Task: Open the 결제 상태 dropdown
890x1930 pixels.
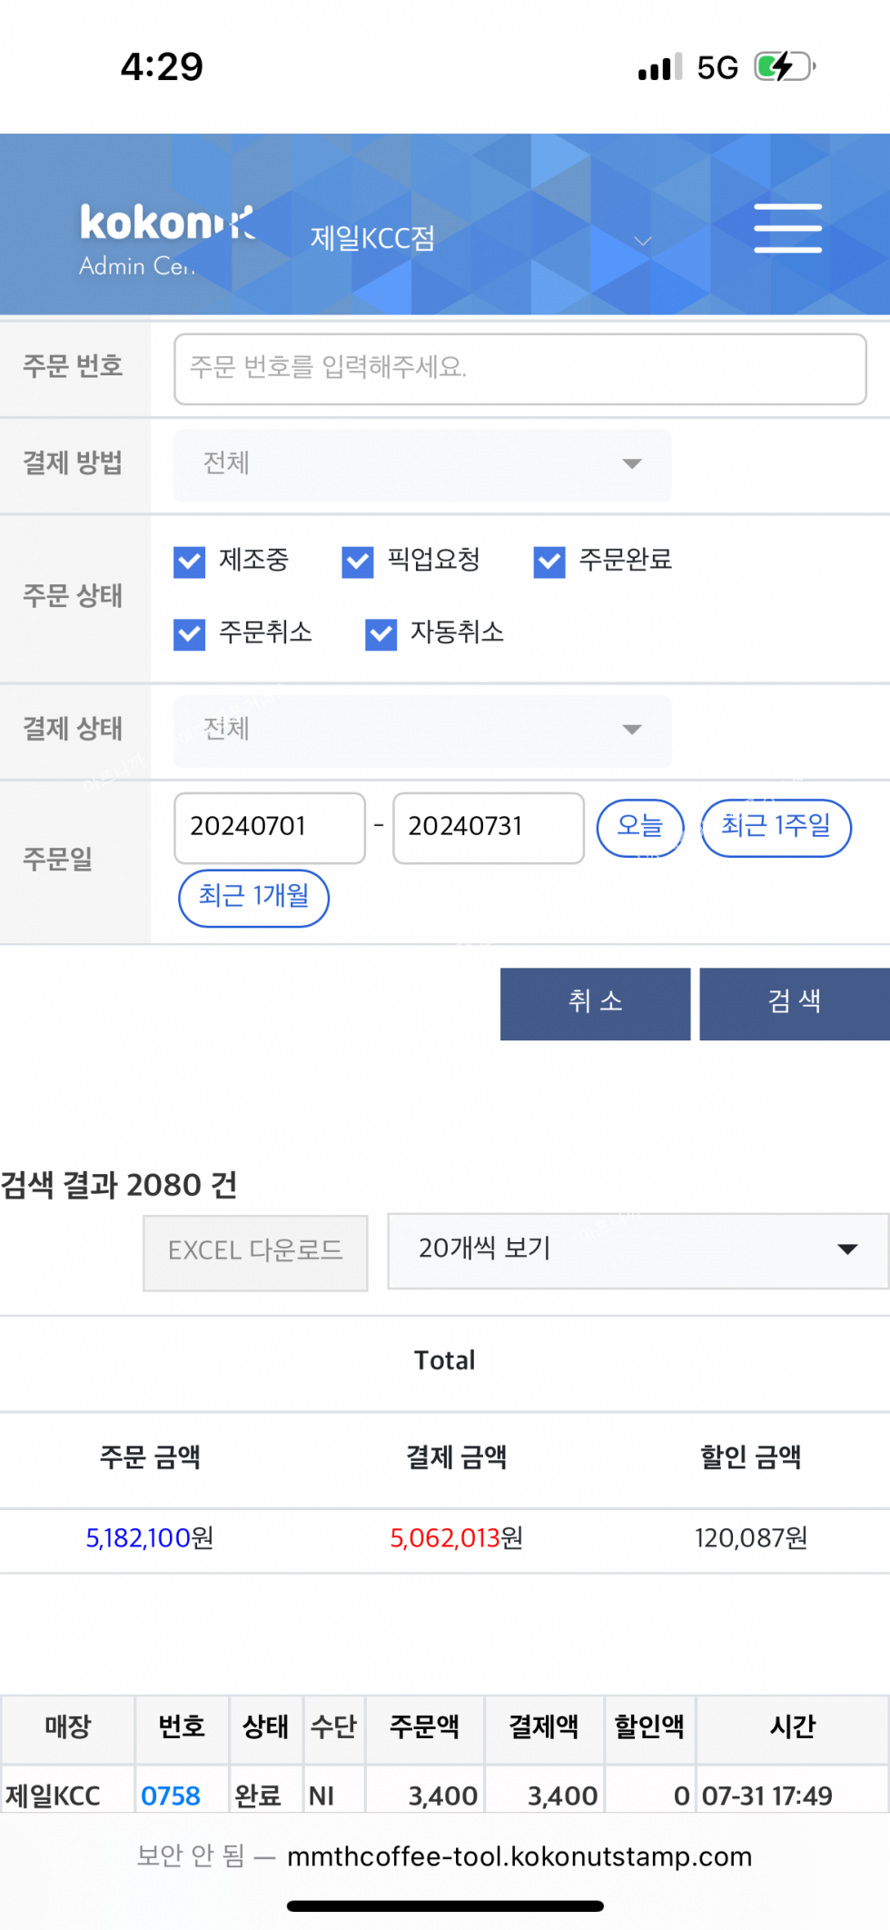Action: [422, 731]
